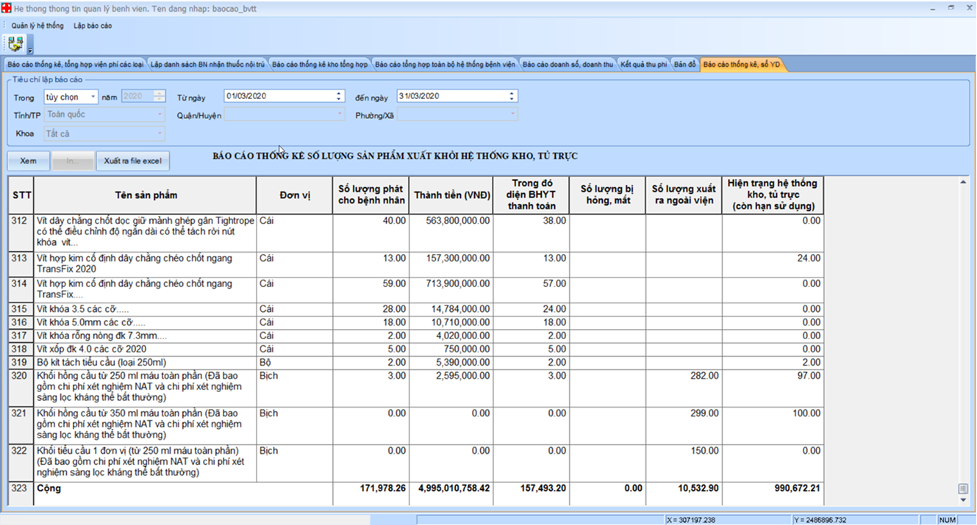
Task: Click product Vít xốp đk 4.0 các cỡ 2020
Action: click(92, 349)
